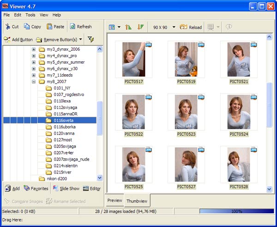The width and height of the screenshot is (277, 227).
Task: Collapse the my8_2007 folder tree node
Action: coord(34,82)
